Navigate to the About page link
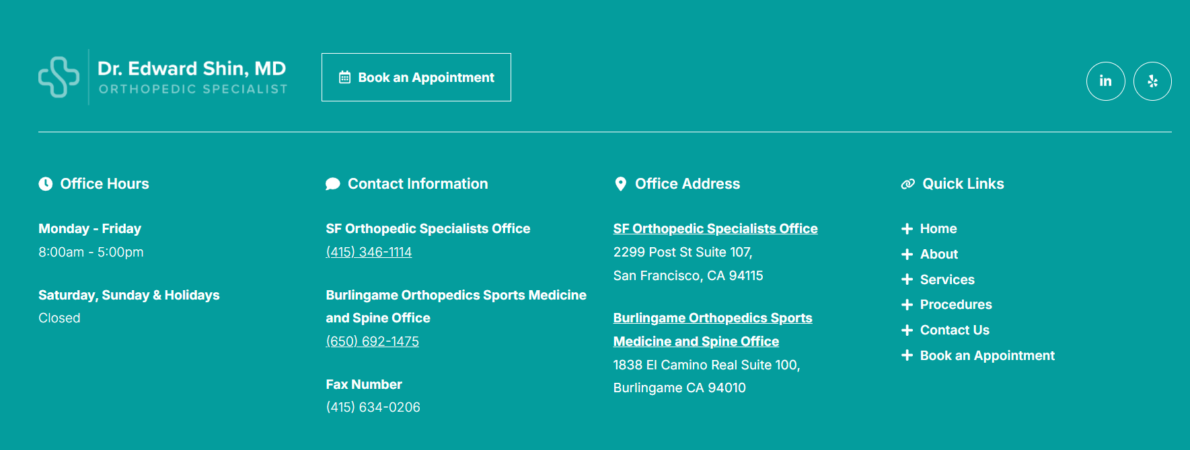 pos(938,254)
